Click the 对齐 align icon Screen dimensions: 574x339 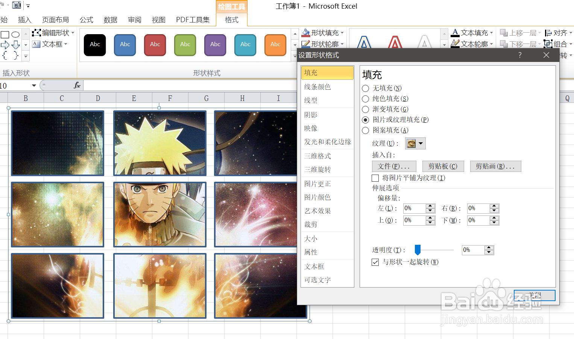(x=548, y=33)
